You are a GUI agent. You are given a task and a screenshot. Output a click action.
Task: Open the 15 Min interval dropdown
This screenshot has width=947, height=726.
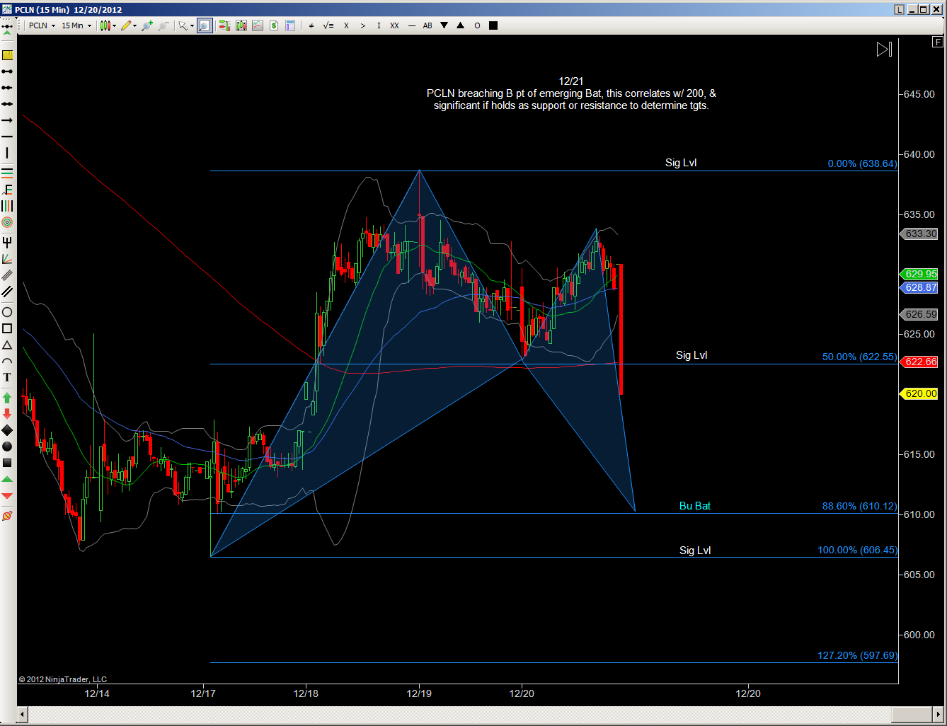[x=76, y=25]
